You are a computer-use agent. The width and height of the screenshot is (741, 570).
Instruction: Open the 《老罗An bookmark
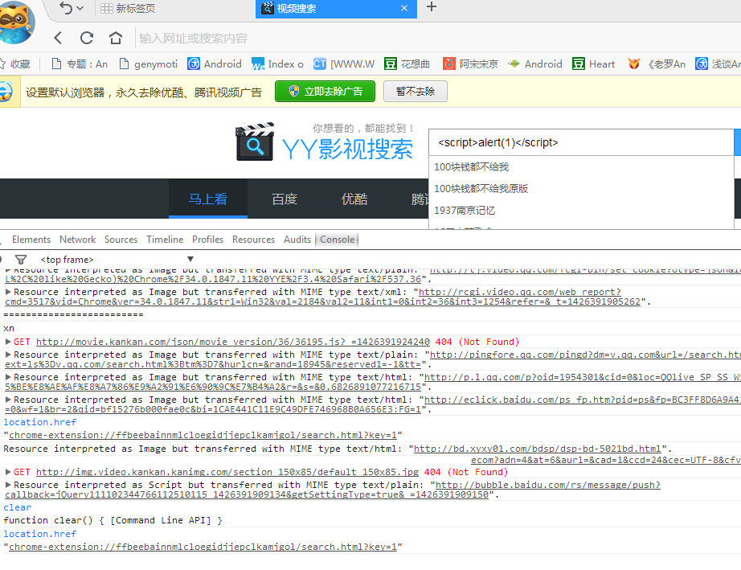[657, 64]
